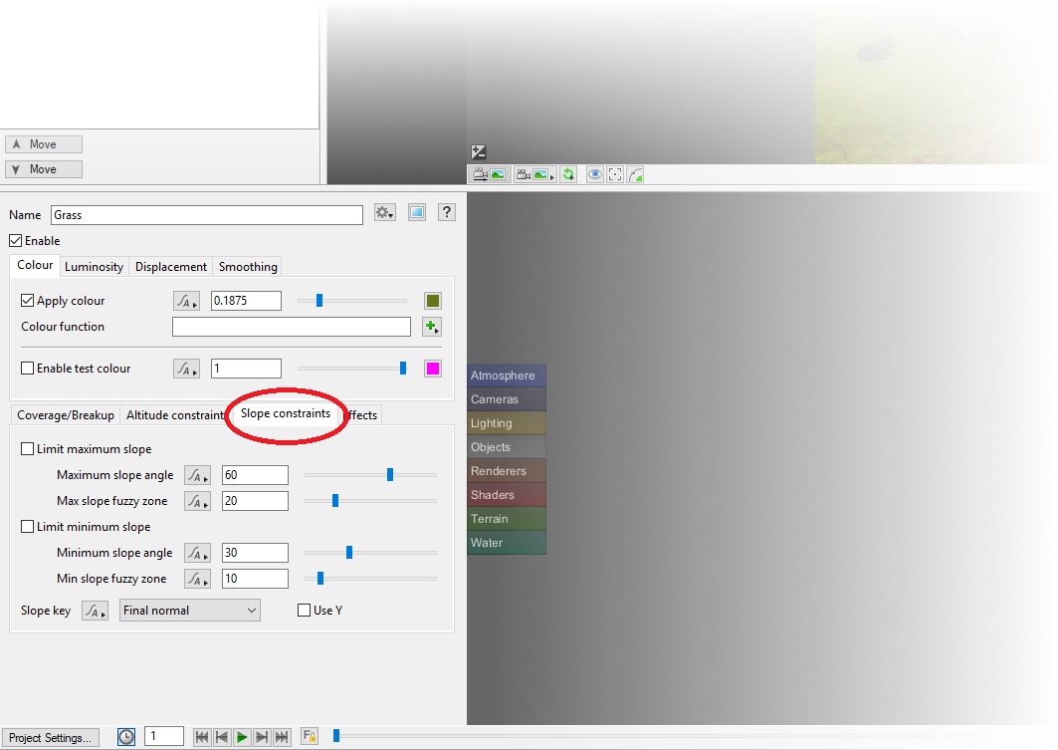Open the Lighting node group
1058x750 pixels.
(506, 423)
